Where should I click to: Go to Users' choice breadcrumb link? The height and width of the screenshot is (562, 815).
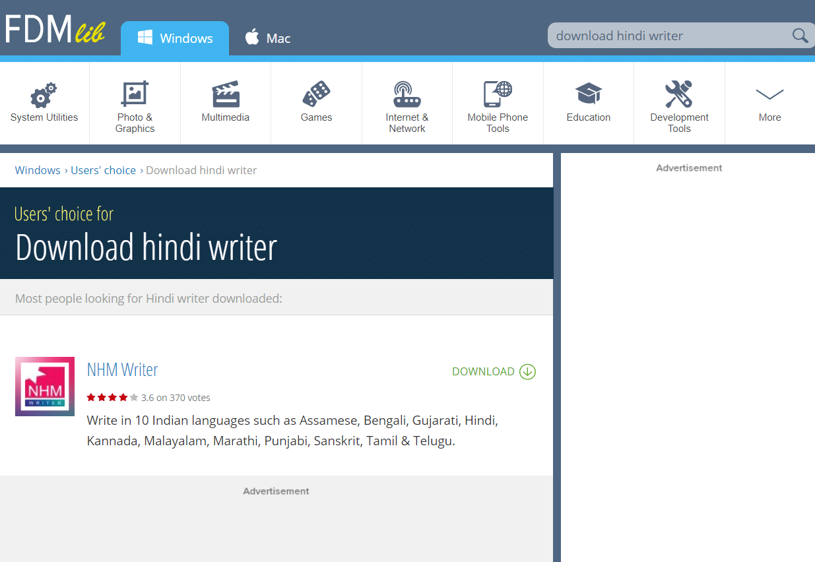pos(103,170)
